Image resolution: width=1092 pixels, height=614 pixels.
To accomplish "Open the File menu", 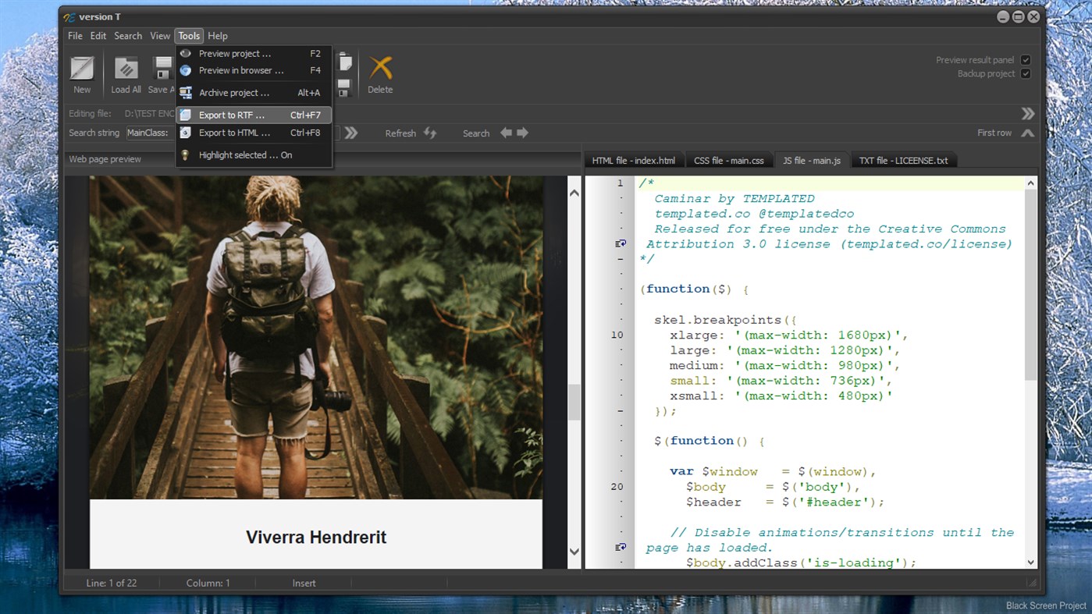I will pyautogui.click(x=75, y=36).
